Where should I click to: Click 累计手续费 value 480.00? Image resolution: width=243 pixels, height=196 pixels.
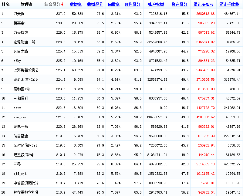[235, 89]
